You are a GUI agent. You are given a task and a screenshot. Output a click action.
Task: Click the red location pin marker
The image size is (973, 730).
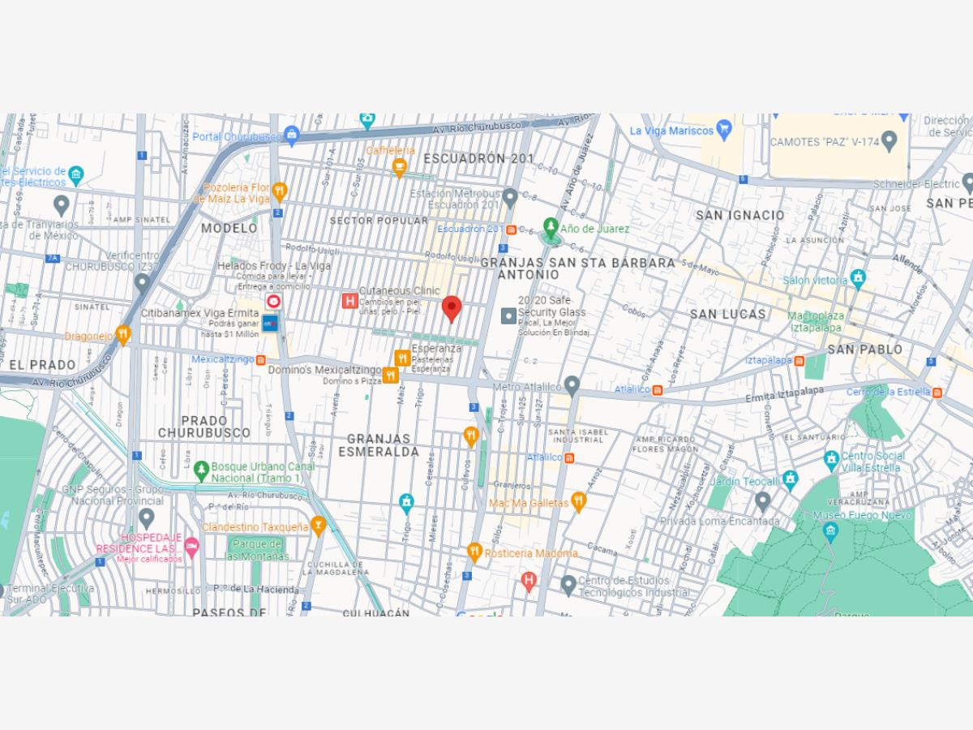point(452,309)
